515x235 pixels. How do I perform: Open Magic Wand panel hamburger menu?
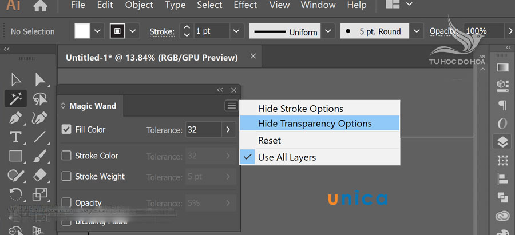click(x=231, y=106)
